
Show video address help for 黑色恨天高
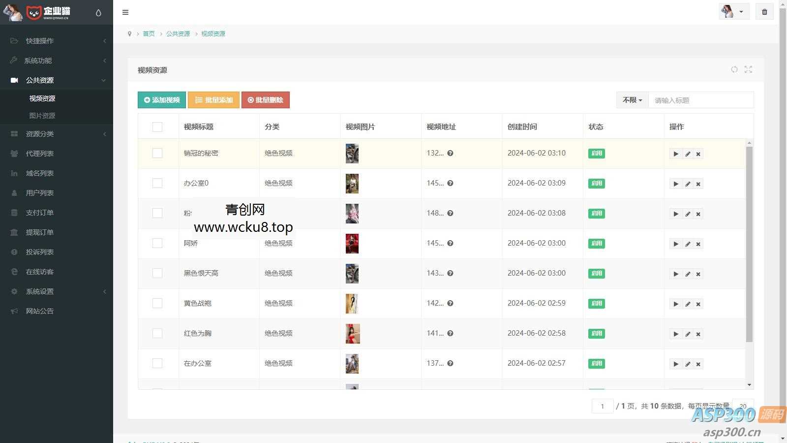point(450,273)
